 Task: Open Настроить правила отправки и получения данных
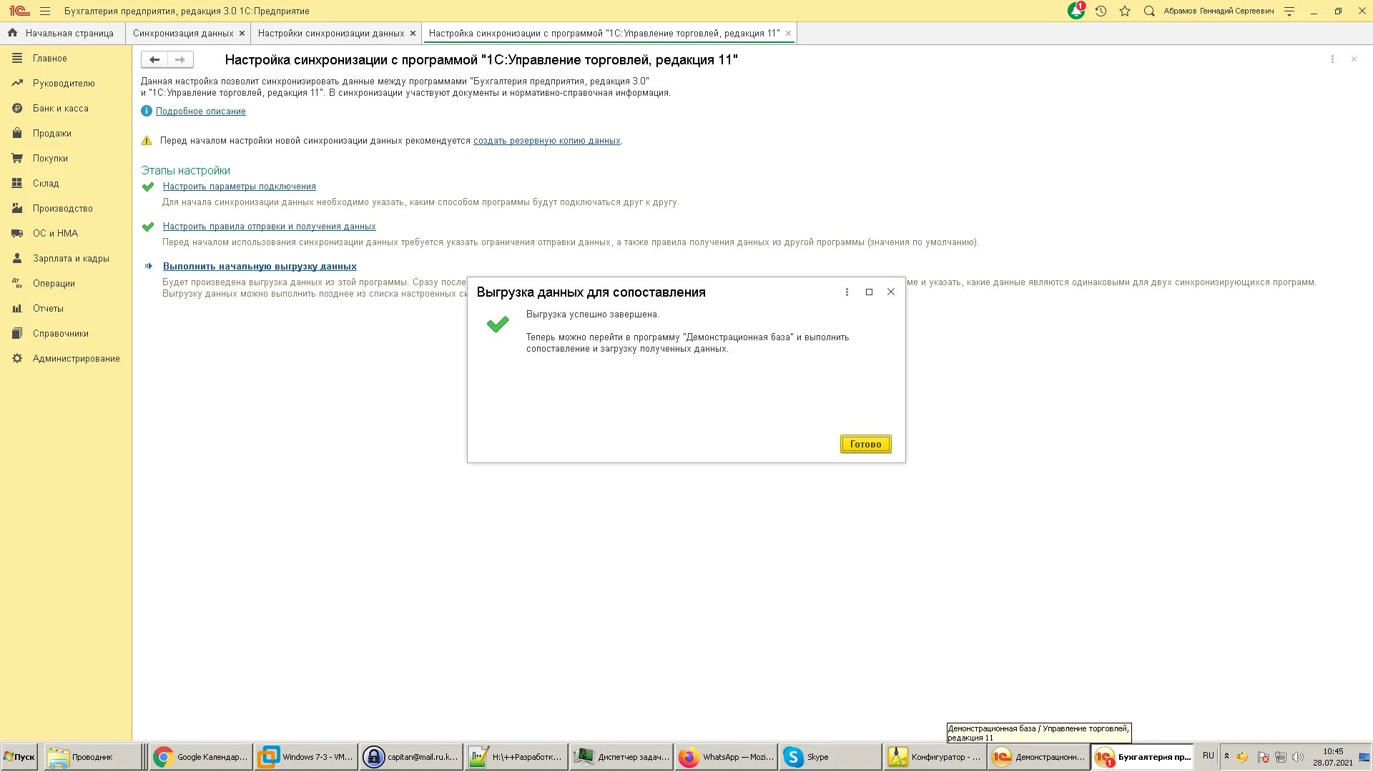coord(270,227)
